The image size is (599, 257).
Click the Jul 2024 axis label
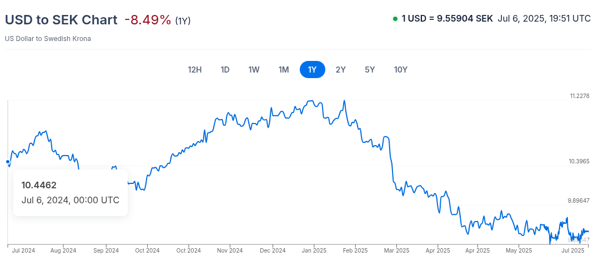click(x=23, y=250)
